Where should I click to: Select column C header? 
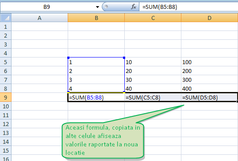tap(153, 18)
